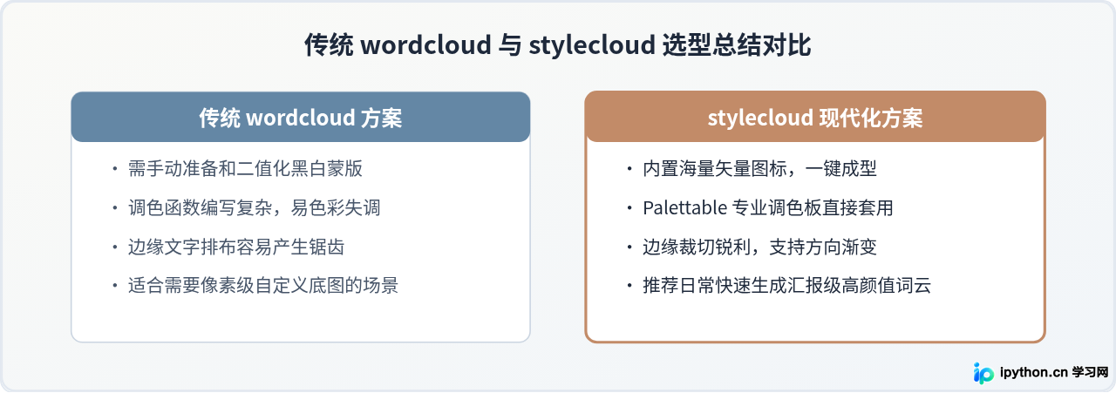The width and height of the screenshot is (1116, 393).
Task: Click the line Palettable 专业调色板直接套用
Action: (x=768, y=208)
